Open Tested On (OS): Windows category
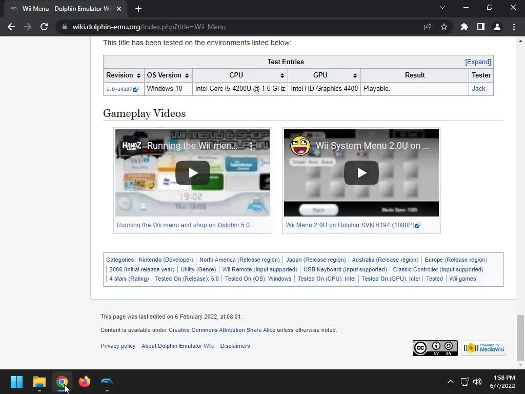The height and width of the screenshot is (394, 525). pos(258,279)
